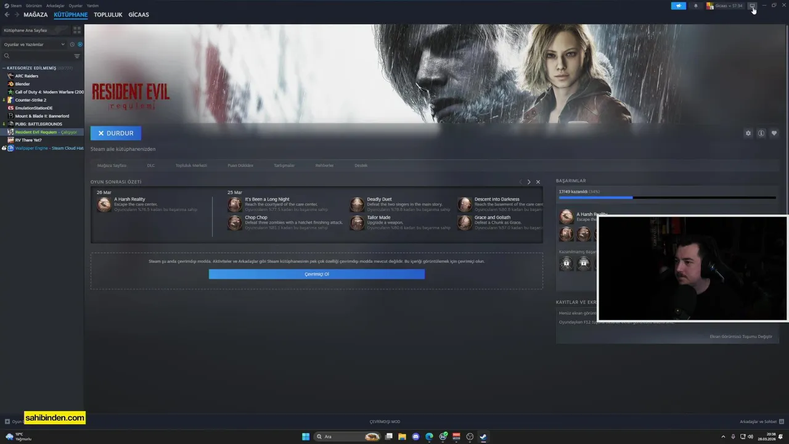Click the achievements progress bar
The height and width of the screenshot is (444, 789).
point(668,198)
